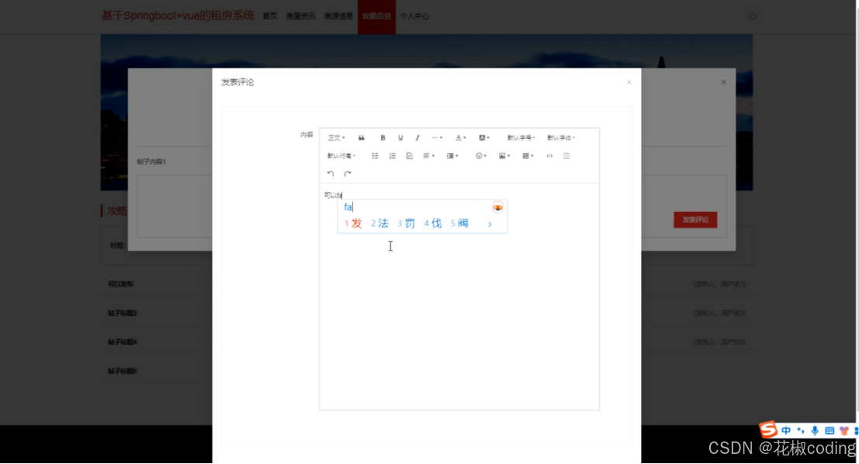This screenshot has width=859, height=464.
Task: Click the red 发表评论 submit button
Action: [x=694, y=220]
